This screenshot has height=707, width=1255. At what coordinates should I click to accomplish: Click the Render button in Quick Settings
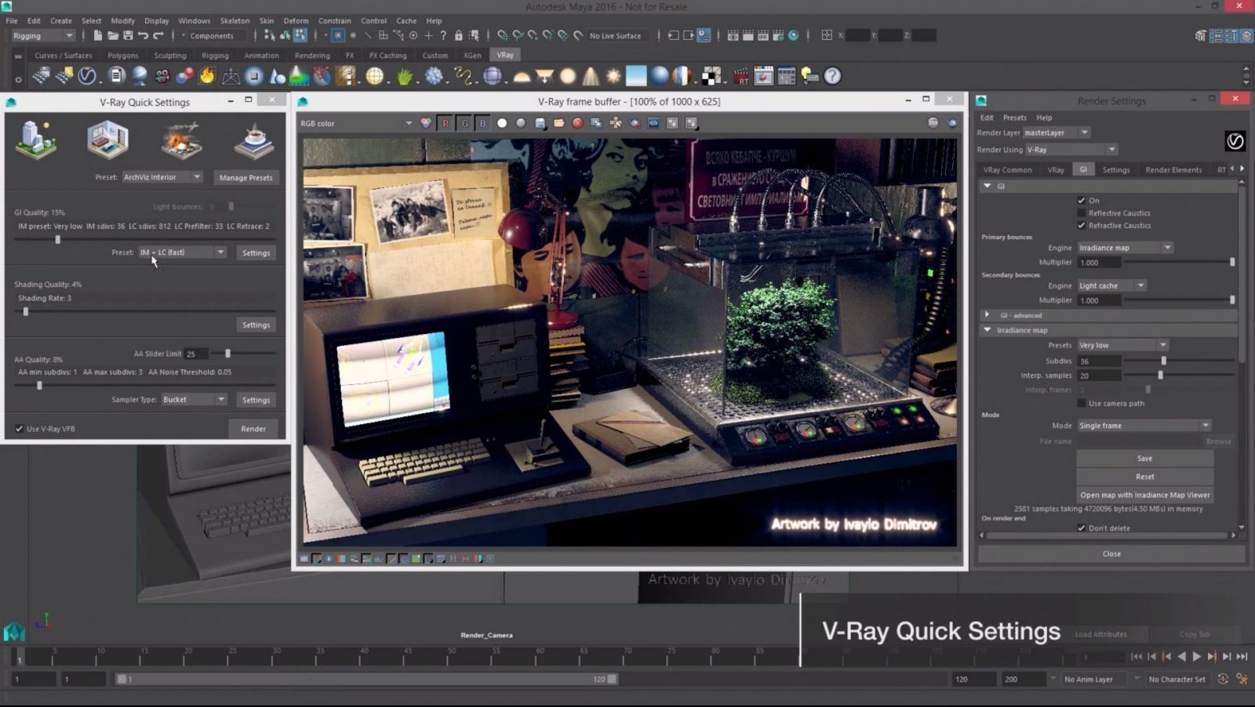(253, 429)
